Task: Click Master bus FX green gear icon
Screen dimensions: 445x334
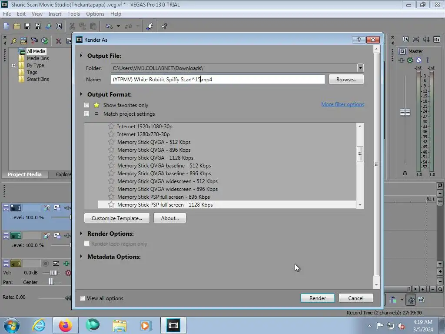Action: [x=410, y=60]
